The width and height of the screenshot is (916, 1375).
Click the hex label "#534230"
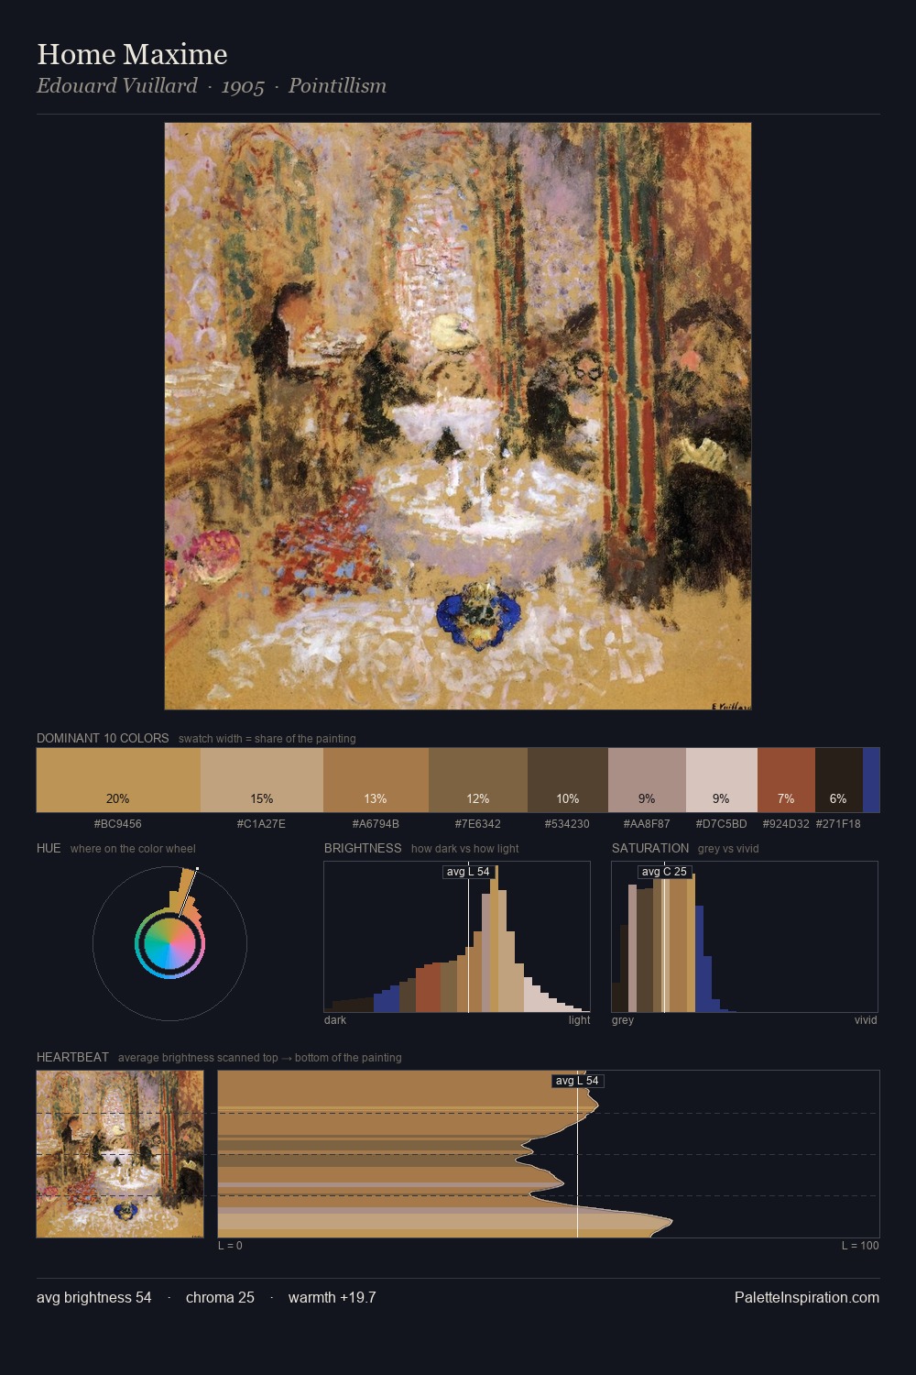point(568,824)
